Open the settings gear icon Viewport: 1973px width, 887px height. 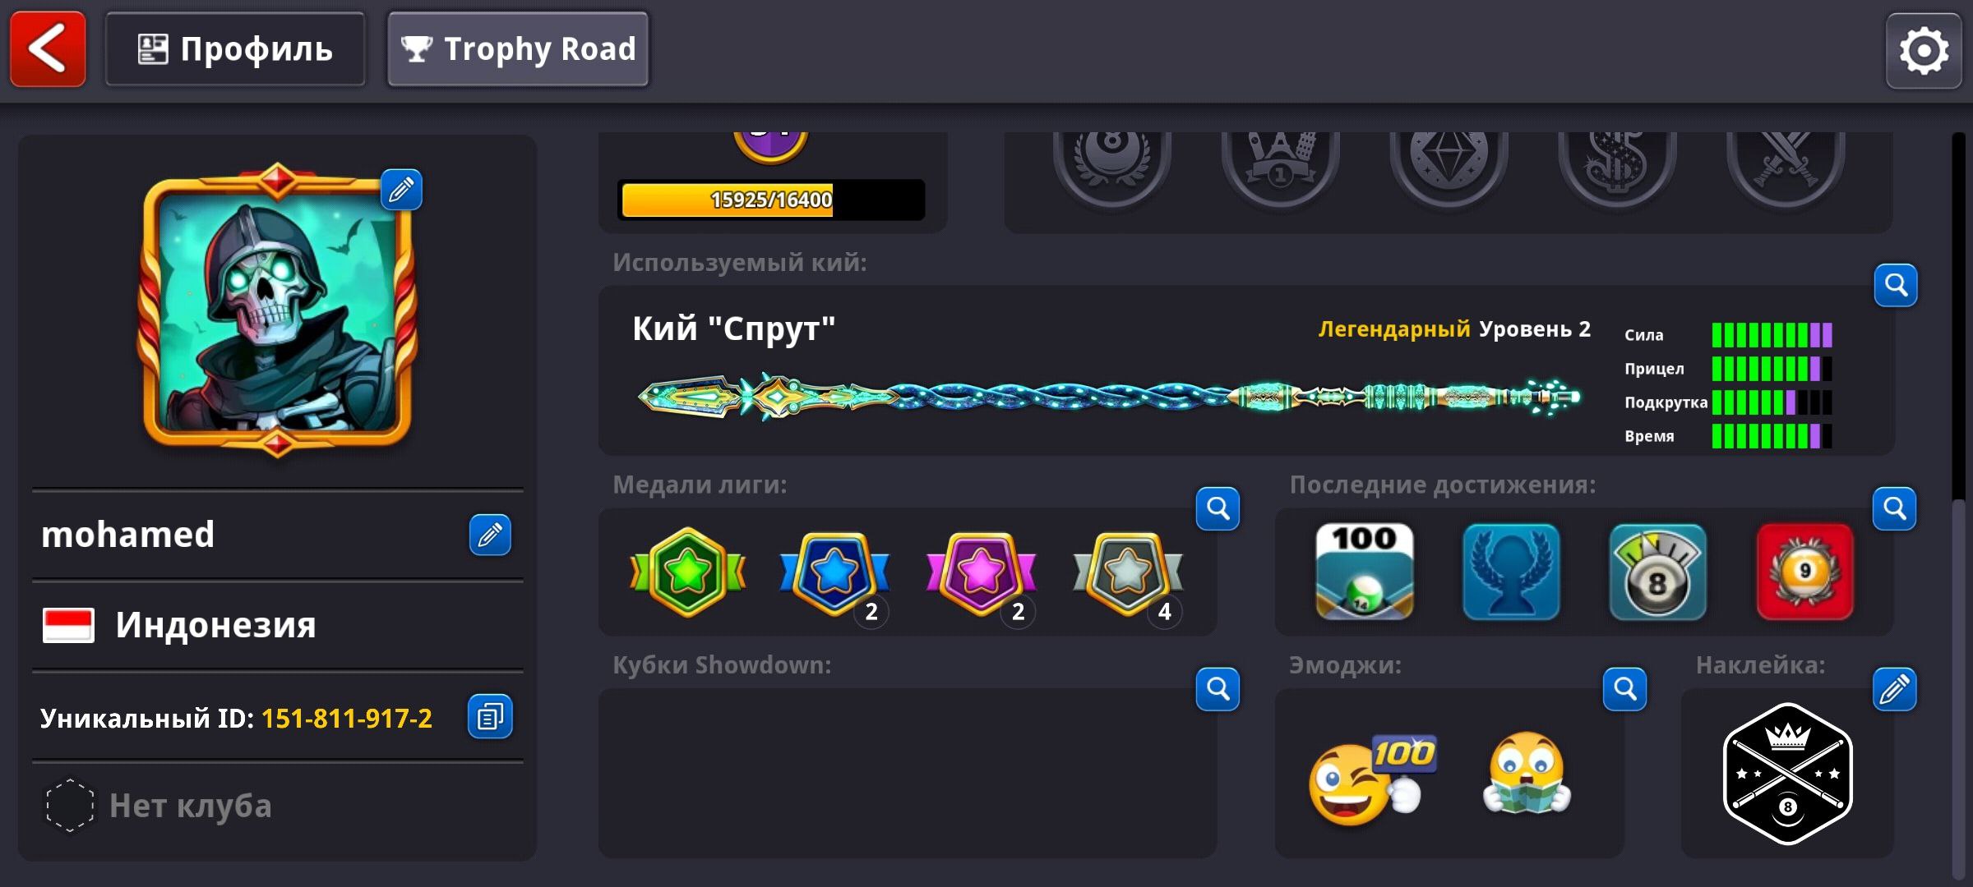[x=1924, y=51]
